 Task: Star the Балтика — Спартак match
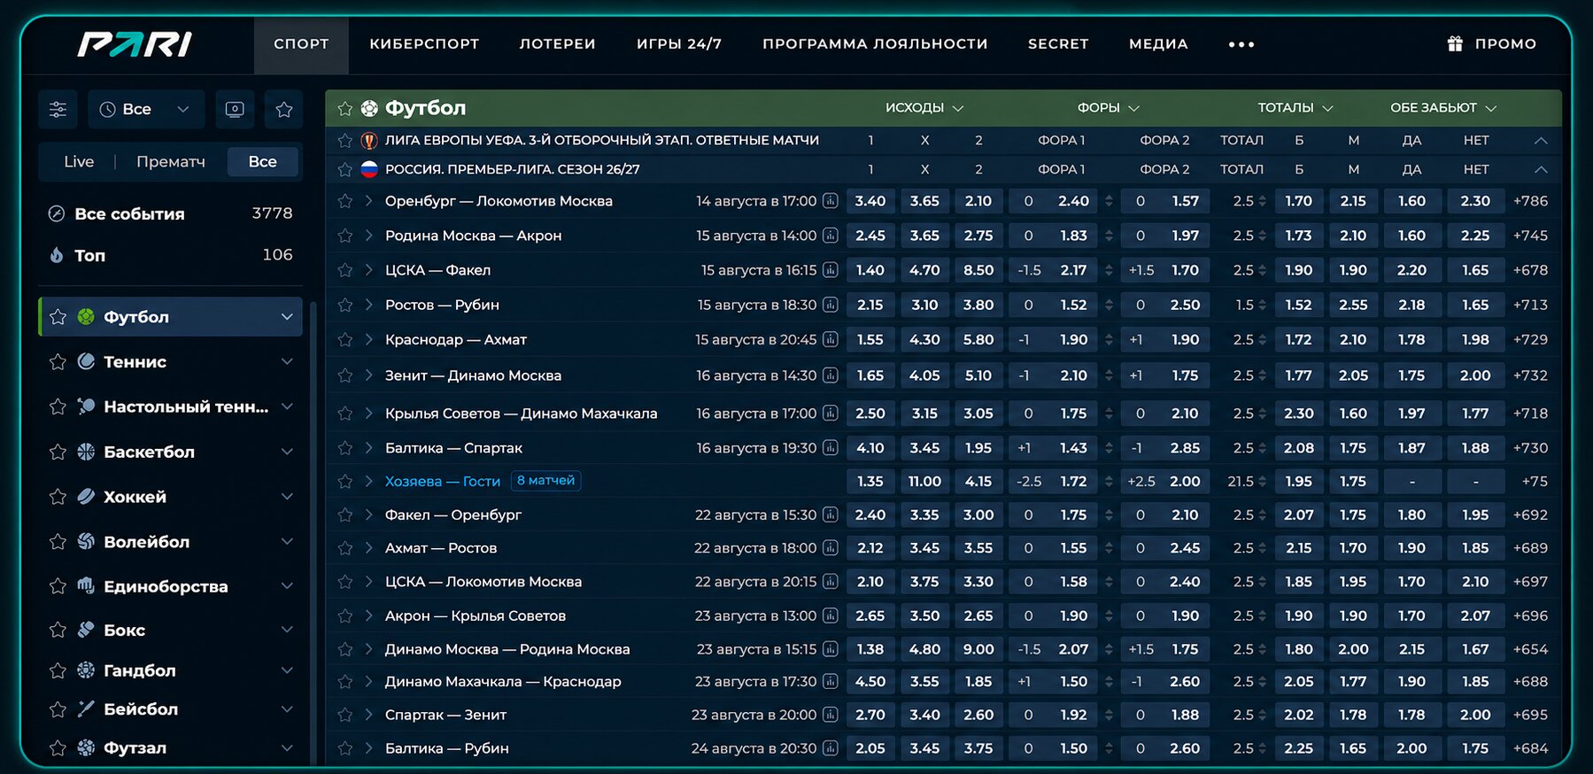point(345,448)
